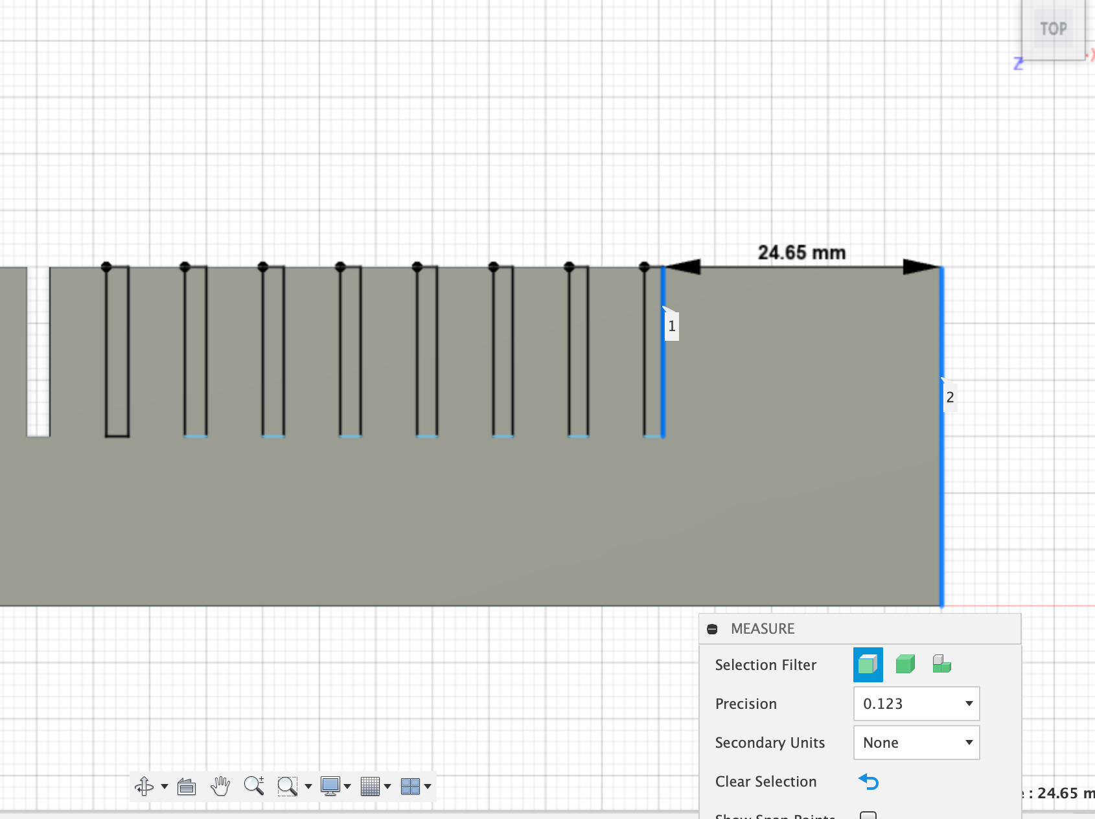1095x819 pixels.
Task: Click the Look At tool icon
Action: click(187, 787)
